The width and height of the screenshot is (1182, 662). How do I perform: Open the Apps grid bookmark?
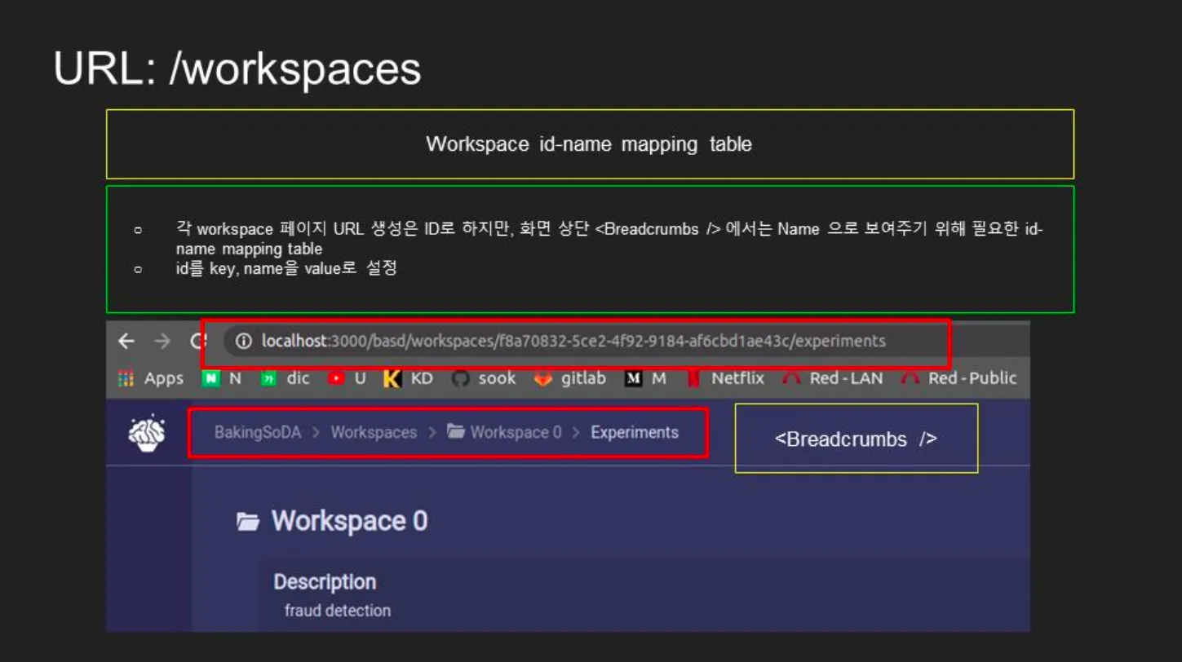[x=151, y=378]
